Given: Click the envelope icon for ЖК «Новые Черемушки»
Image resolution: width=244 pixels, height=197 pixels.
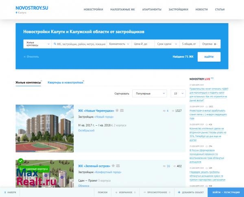Looking at the screenshot, I should (122, 110).
